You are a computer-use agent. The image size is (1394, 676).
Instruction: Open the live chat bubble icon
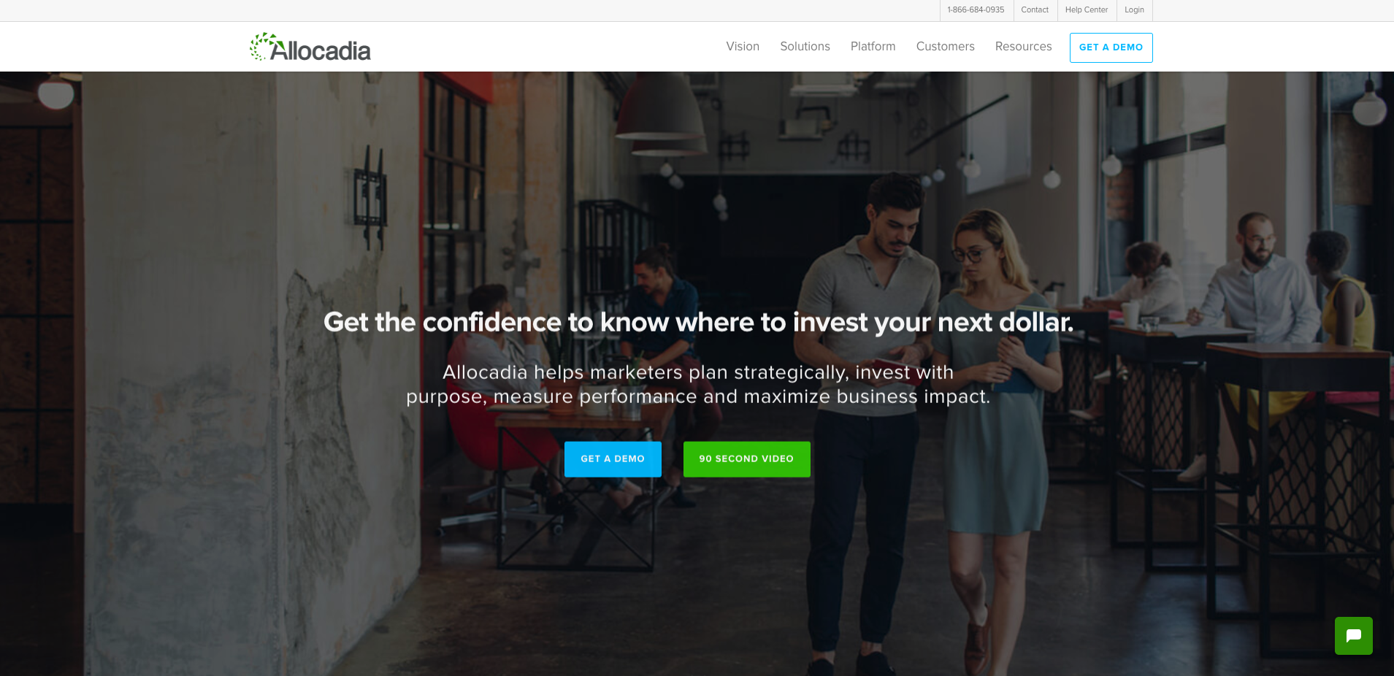click(x=1353, y=636)
